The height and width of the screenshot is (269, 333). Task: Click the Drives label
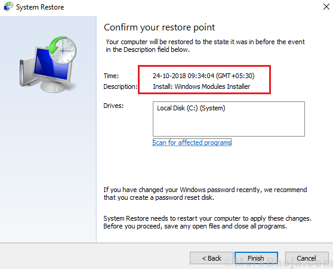tap(113, 106)
